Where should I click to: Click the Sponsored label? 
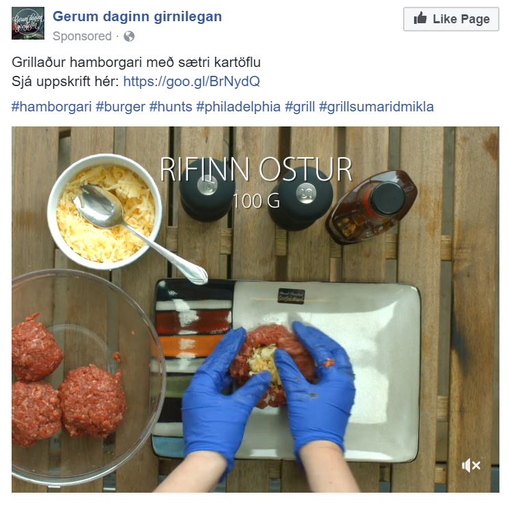(82, 36)
